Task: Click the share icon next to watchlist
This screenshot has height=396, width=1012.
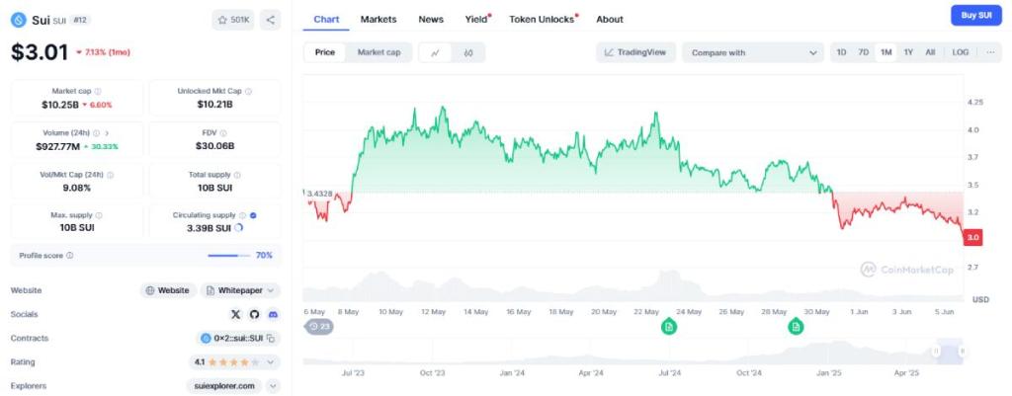Action: coord(271,20)
